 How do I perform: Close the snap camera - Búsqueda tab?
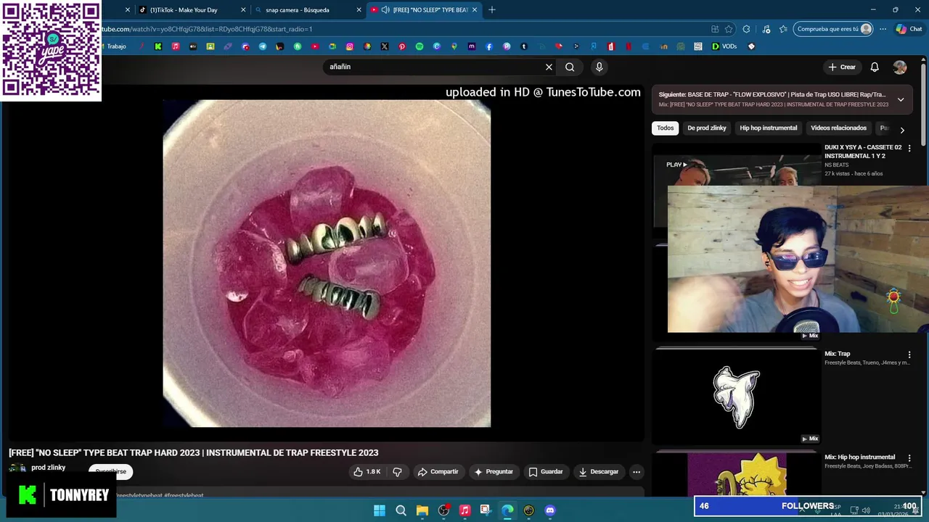[359, 10]
